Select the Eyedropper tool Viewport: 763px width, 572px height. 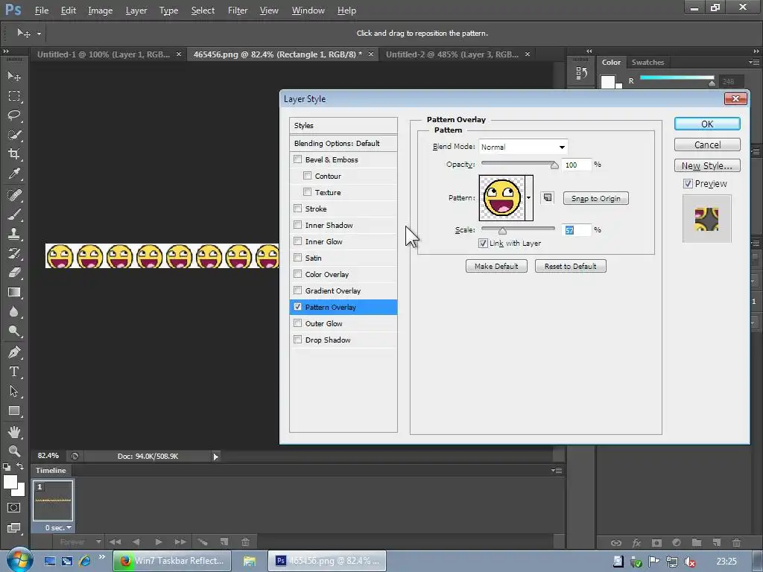click(x=14, y=174)
